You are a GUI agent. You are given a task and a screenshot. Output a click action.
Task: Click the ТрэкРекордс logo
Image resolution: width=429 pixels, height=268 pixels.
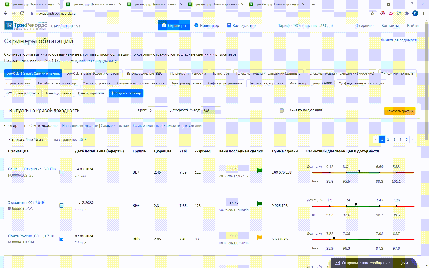coord(26,26)
